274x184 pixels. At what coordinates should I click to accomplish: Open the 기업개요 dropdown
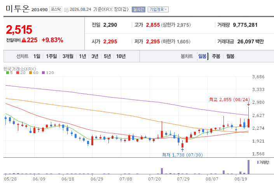[158, 9]
